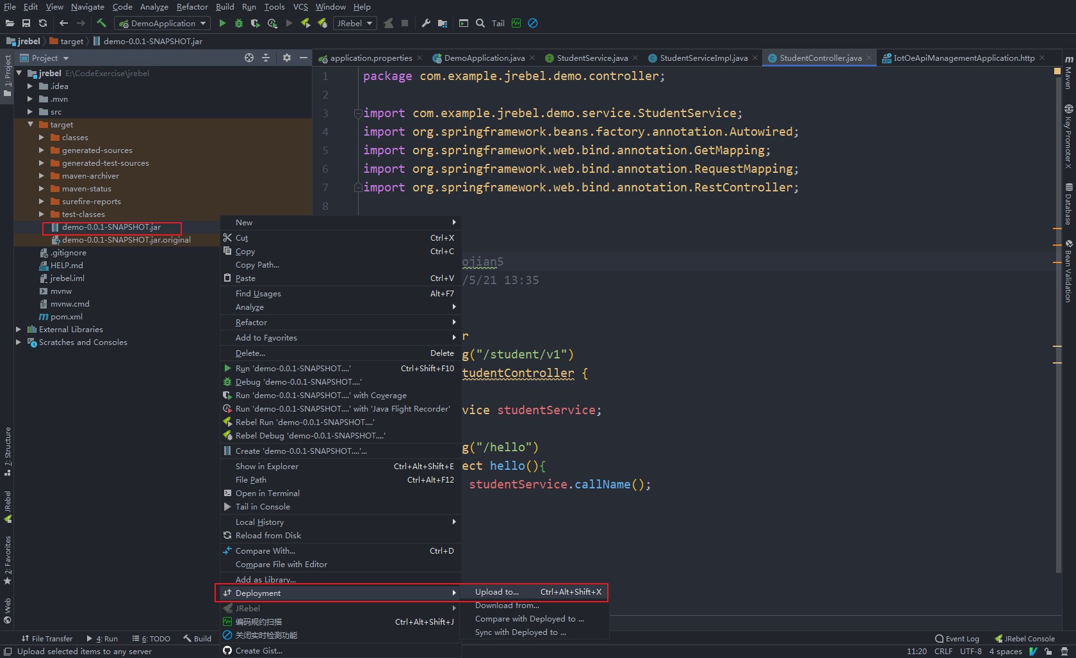Click the UTF-8 encoding selector in status bar

(x=971, y=651)
